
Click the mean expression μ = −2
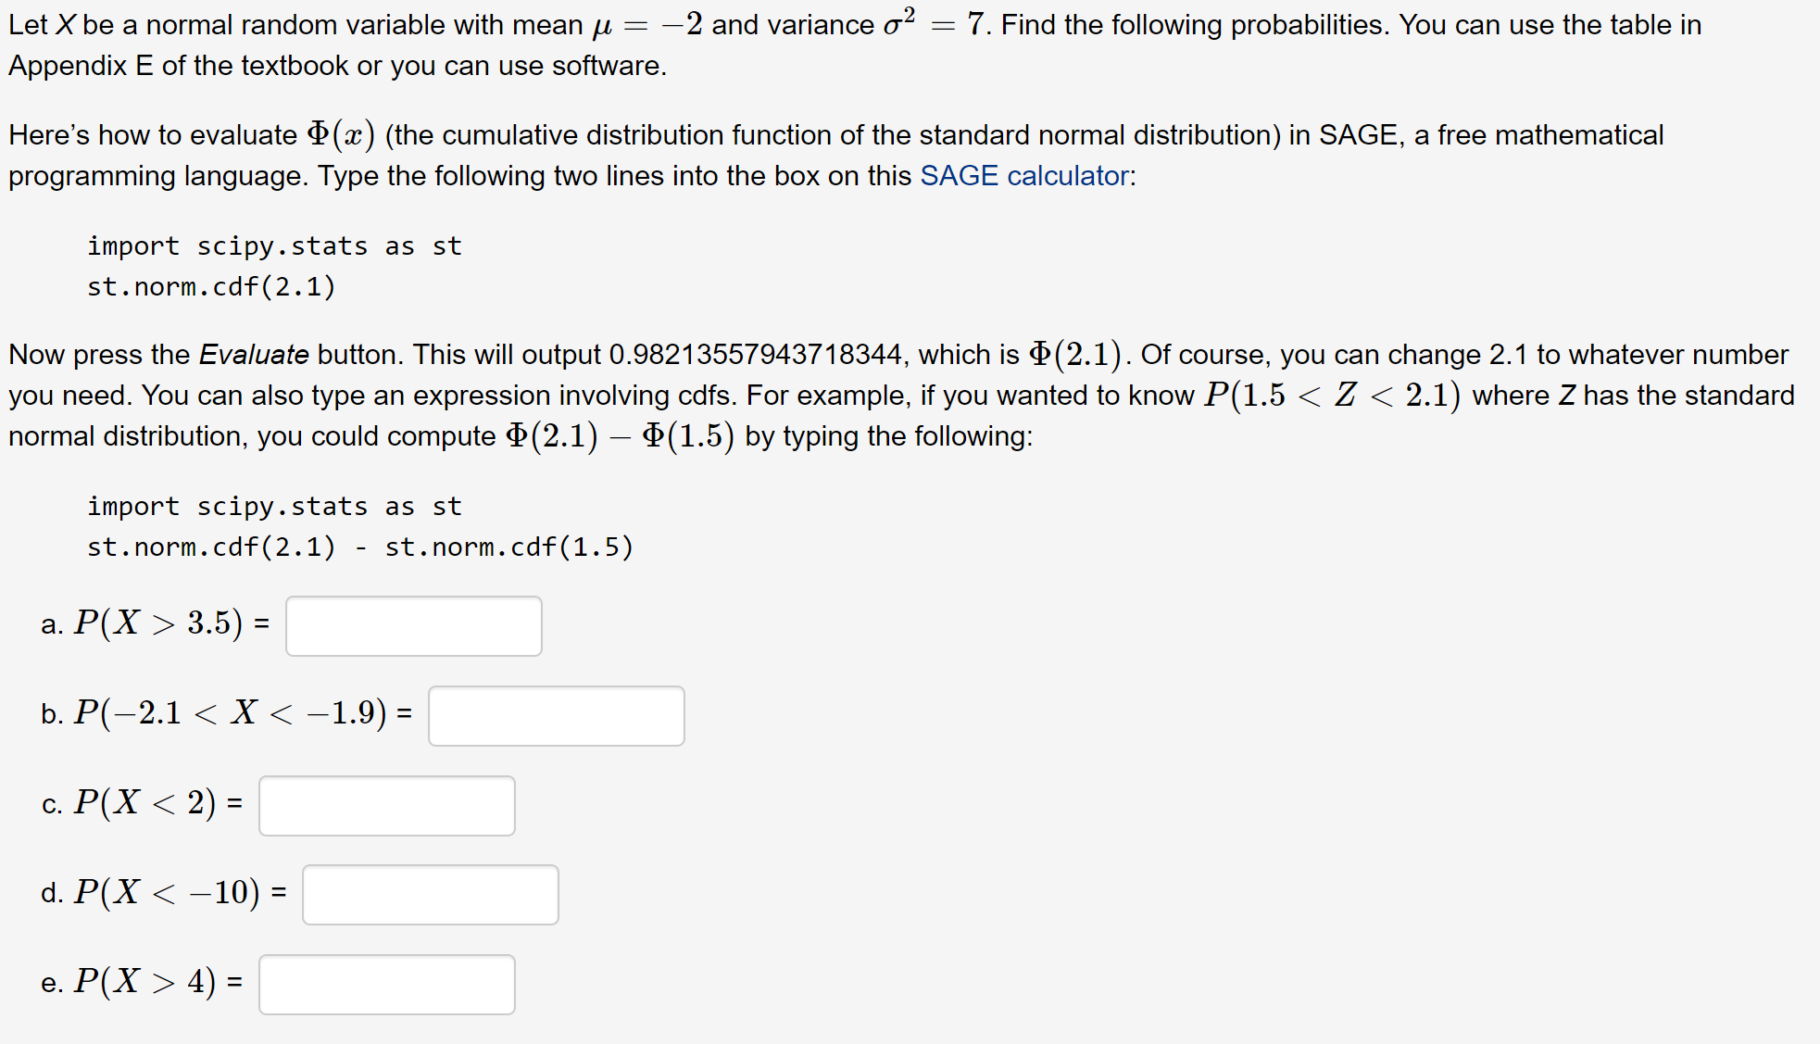pos(647,26)
